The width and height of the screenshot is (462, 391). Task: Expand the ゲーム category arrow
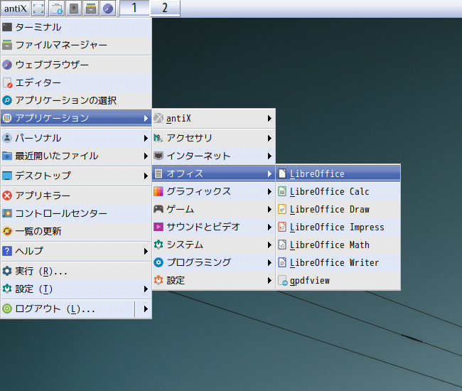coord(269,210)
